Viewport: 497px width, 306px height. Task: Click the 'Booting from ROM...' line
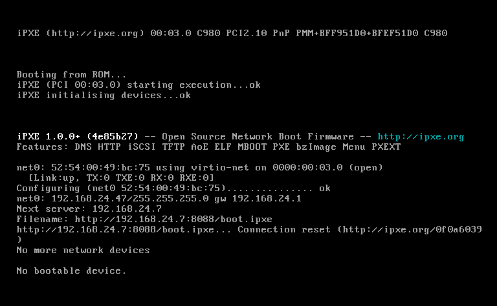(x=71, y=75)
